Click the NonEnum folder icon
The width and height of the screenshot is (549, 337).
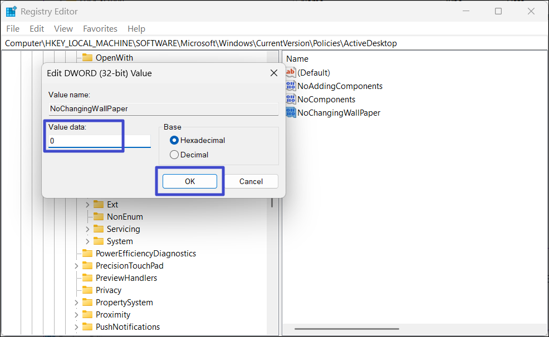pos(99,216)
